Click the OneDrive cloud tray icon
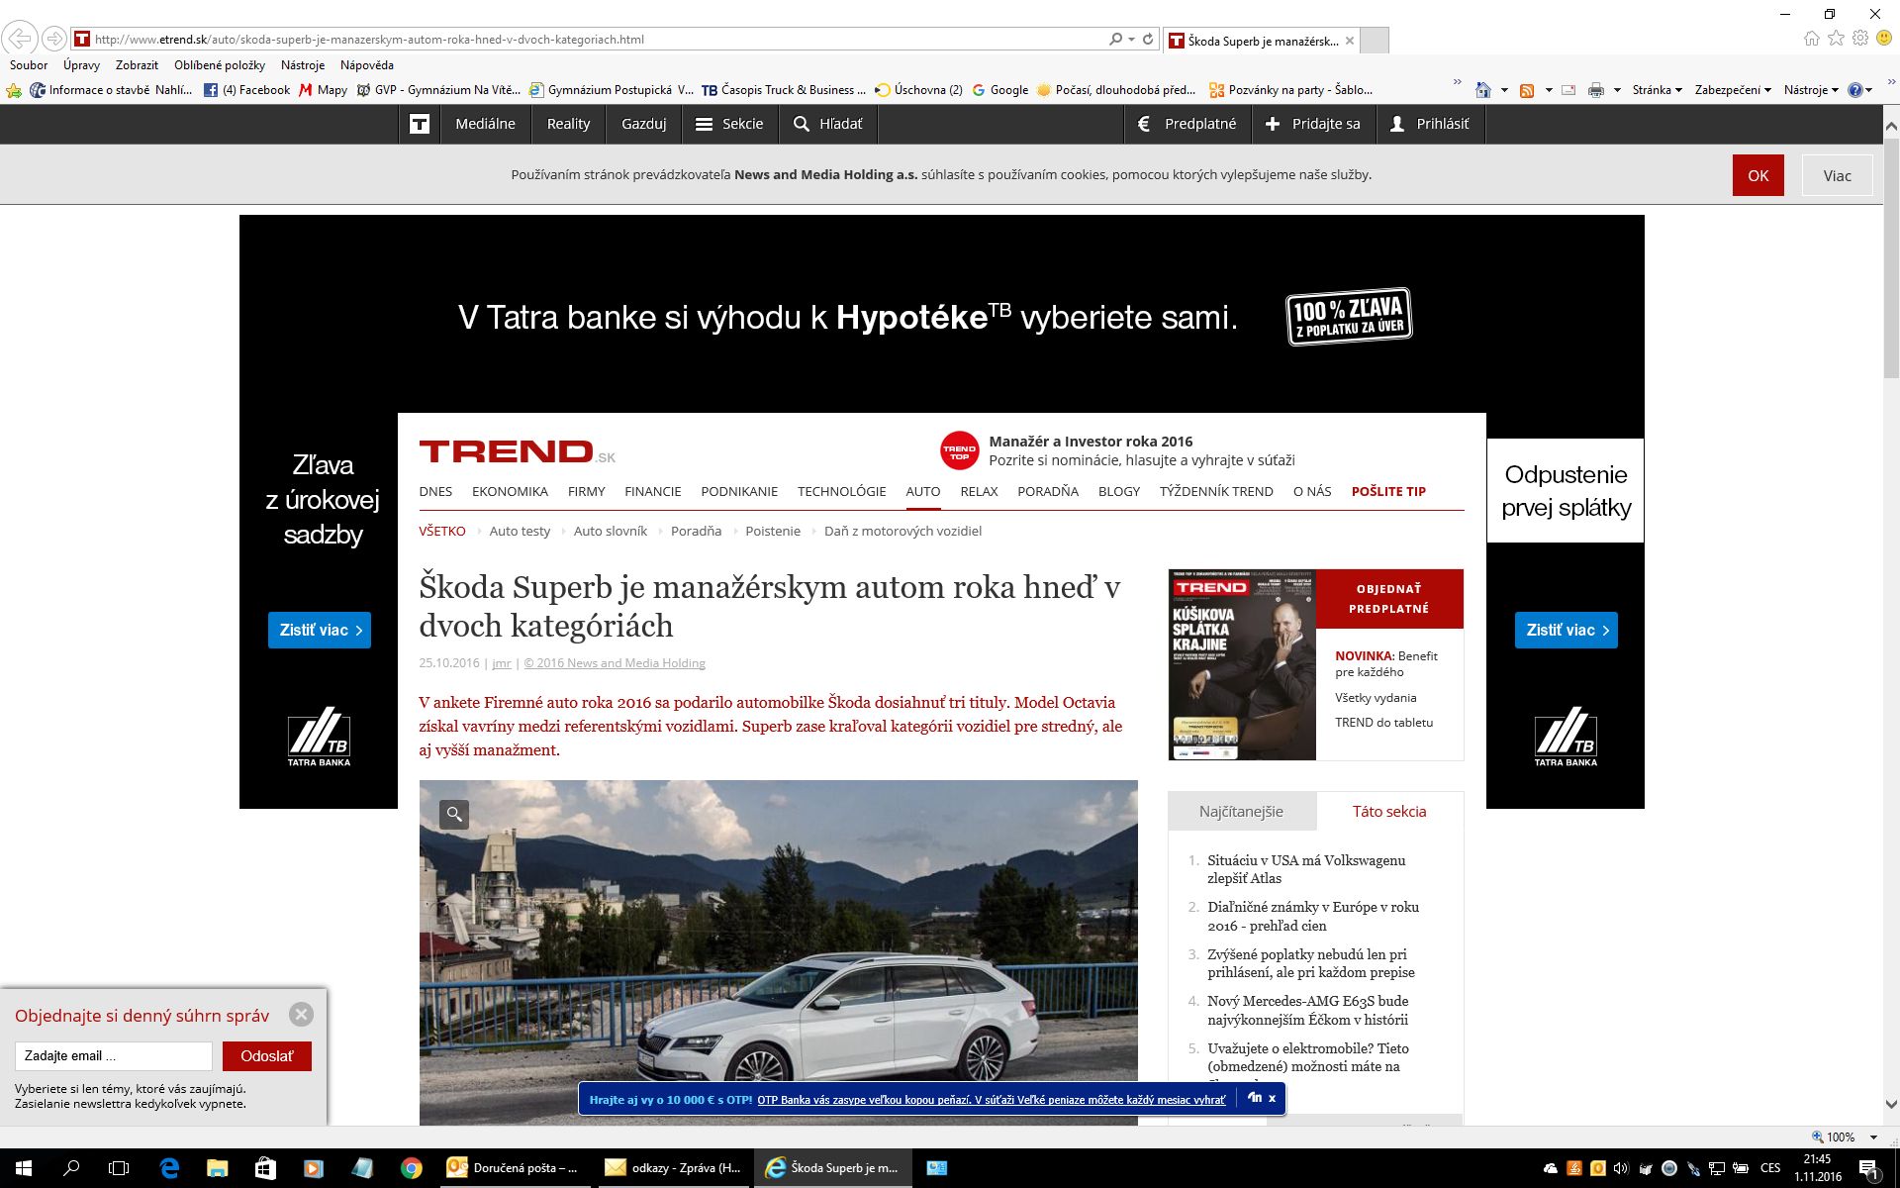Viewport: 1900px width, 1188px height. coord(1550,1168)
